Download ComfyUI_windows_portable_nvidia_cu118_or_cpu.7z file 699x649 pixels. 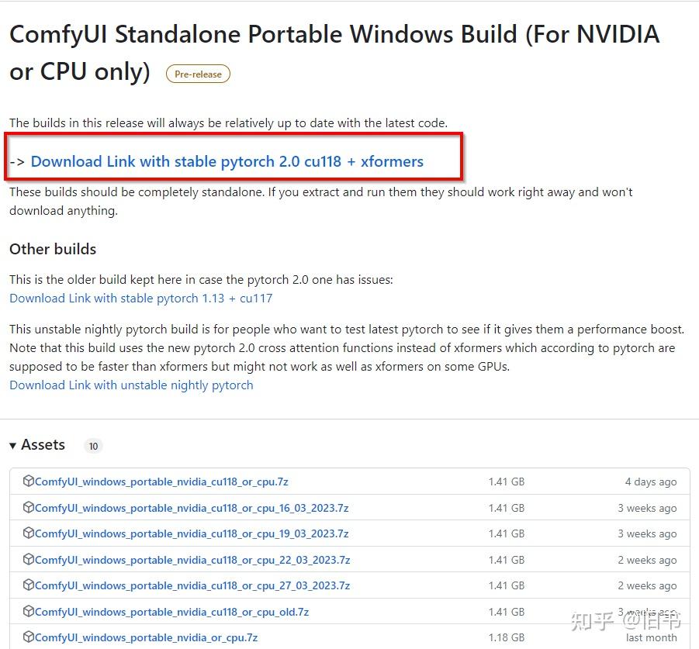[x=161, y=482]
